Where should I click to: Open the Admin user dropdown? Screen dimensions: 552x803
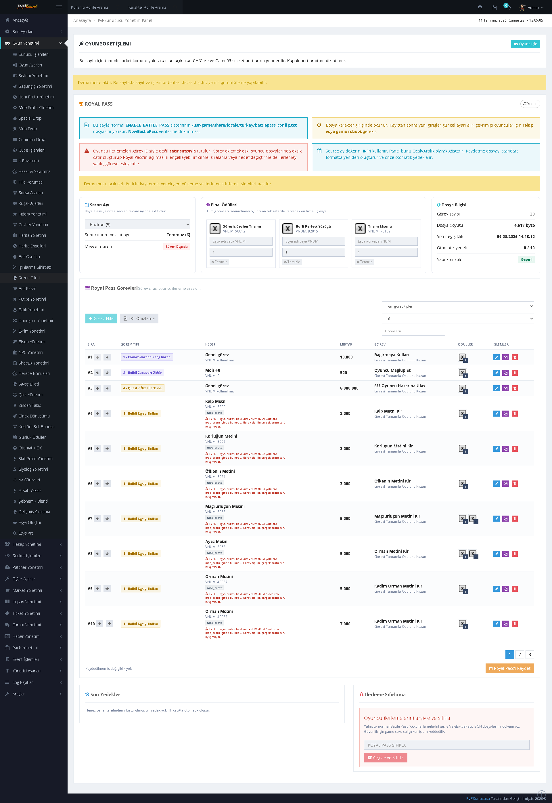[532, 7]
